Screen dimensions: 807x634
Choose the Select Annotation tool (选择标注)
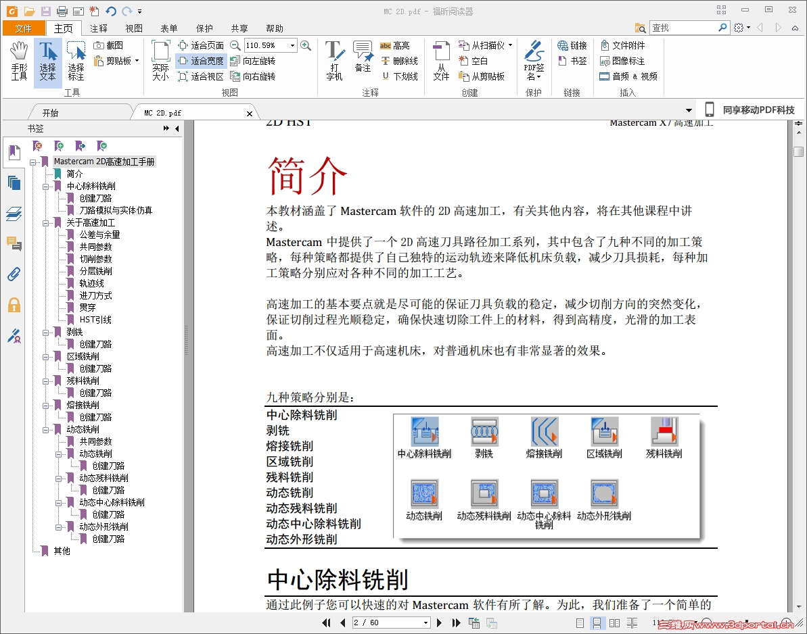point(76,62)
